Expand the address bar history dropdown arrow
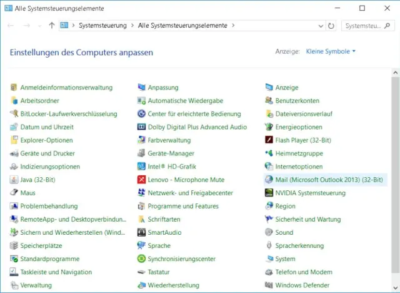400x293 pixels. click(319, 26)
